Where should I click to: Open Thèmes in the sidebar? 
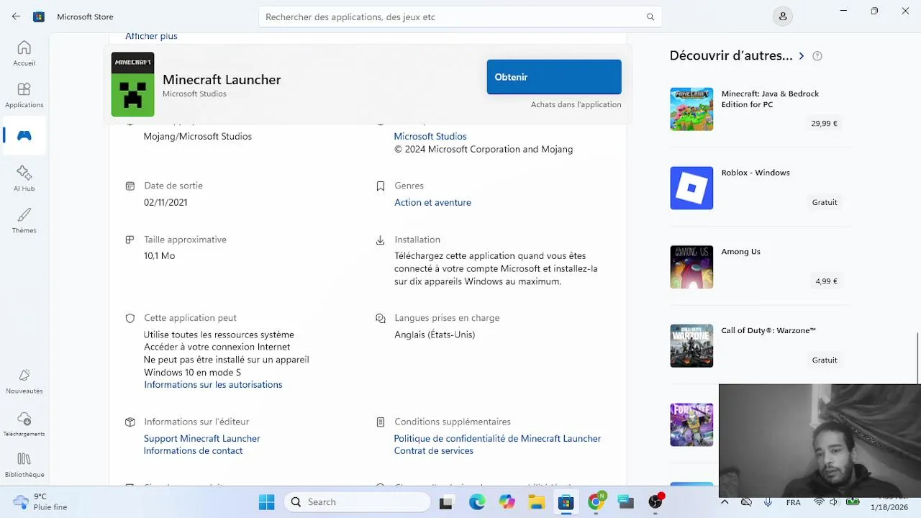(24, 220)
